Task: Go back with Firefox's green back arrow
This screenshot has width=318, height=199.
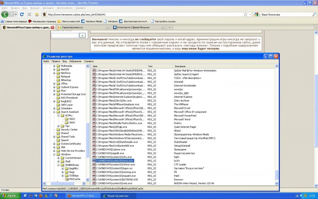Action: pos(5,15)
